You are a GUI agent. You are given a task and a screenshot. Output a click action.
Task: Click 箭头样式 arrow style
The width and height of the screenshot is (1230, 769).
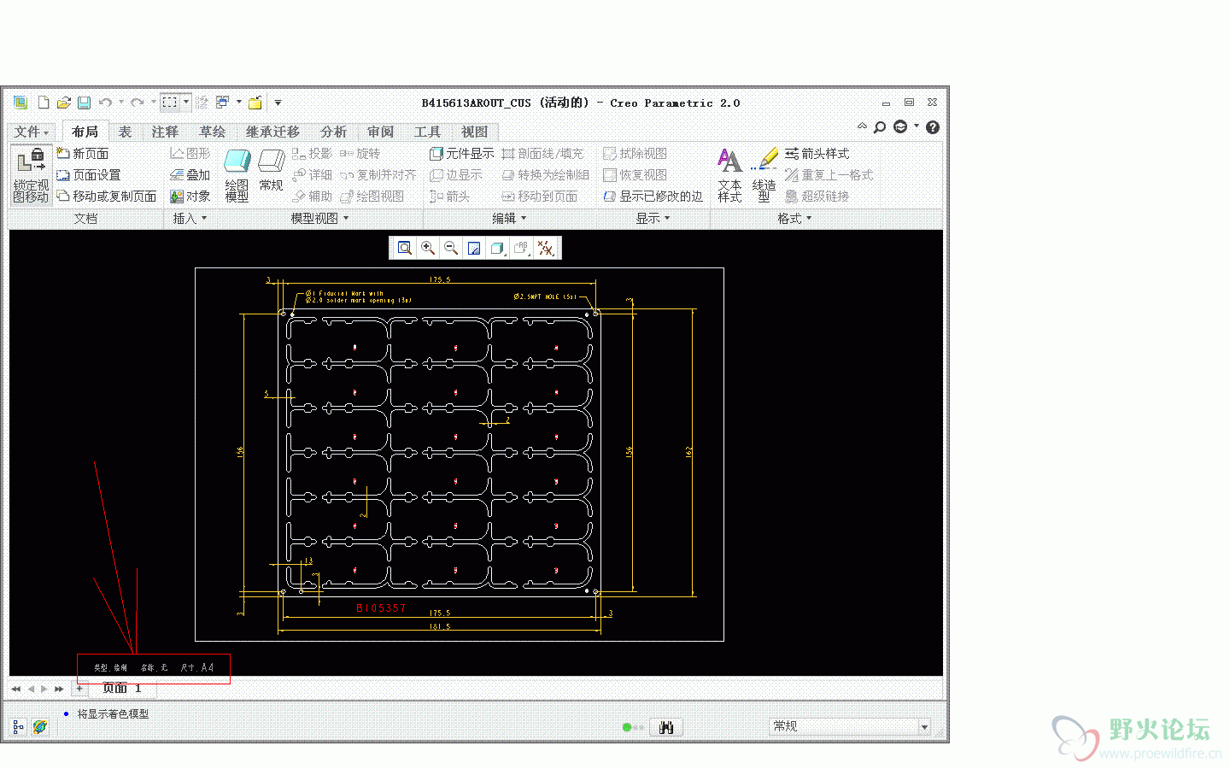pos(817,153)
